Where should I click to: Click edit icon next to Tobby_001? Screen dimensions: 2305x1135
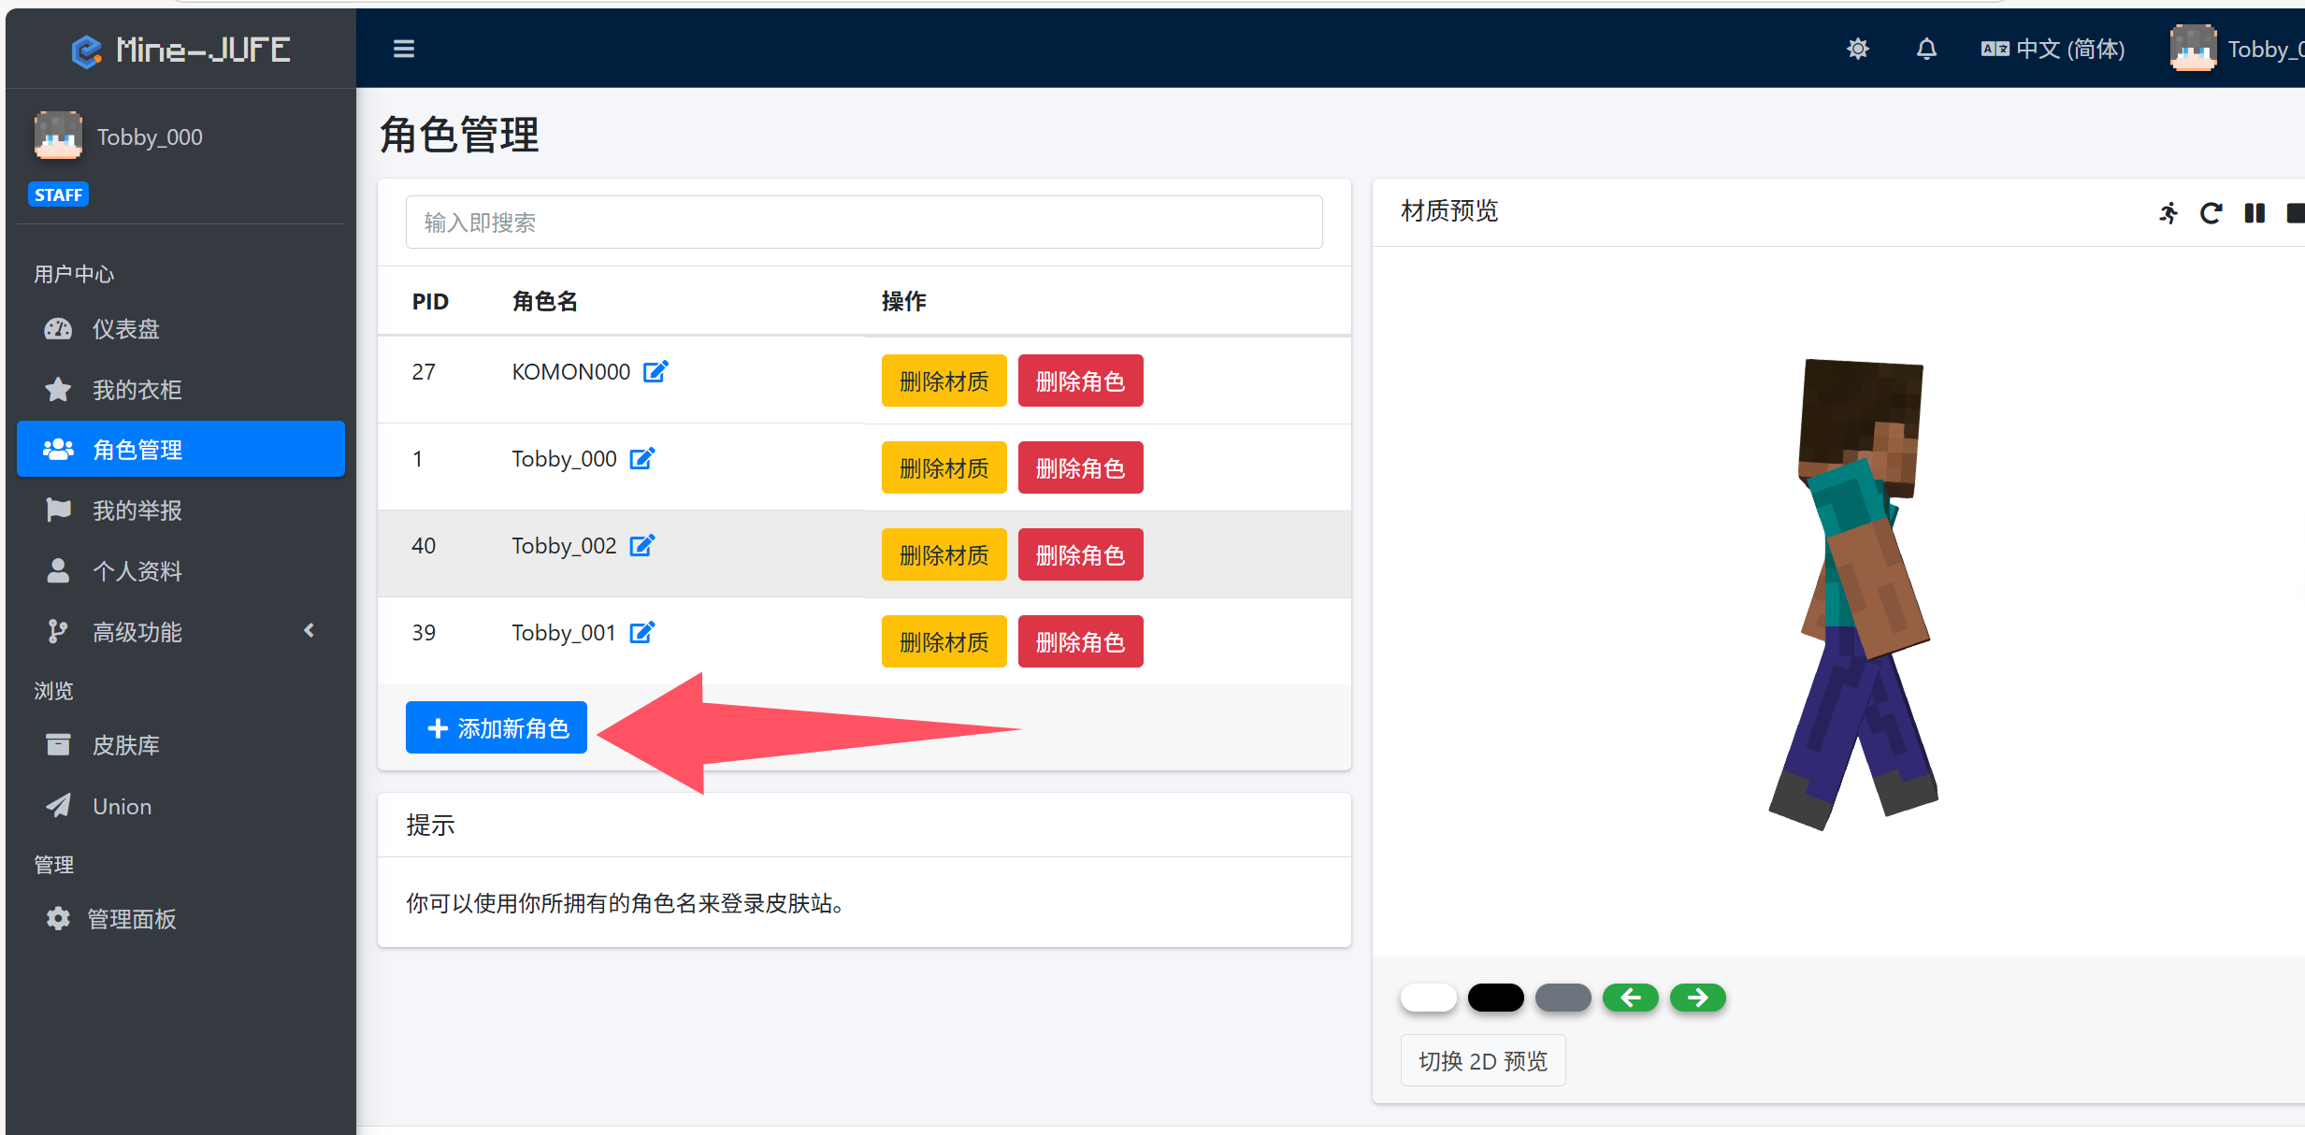click(x=641, y=633)
